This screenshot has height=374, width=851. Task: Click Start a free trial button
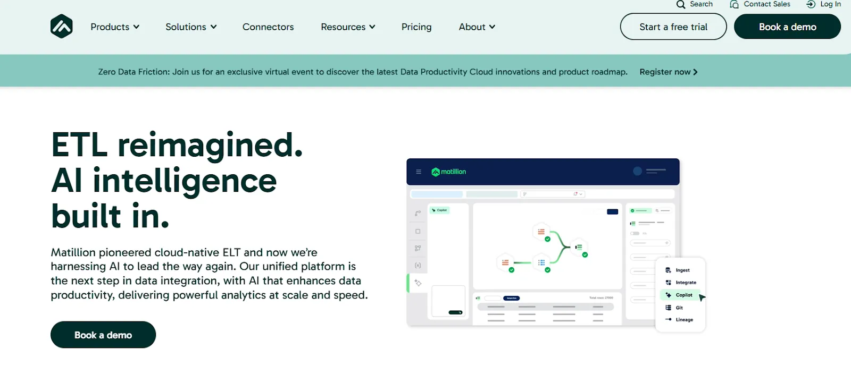click(x=673, y=27)
